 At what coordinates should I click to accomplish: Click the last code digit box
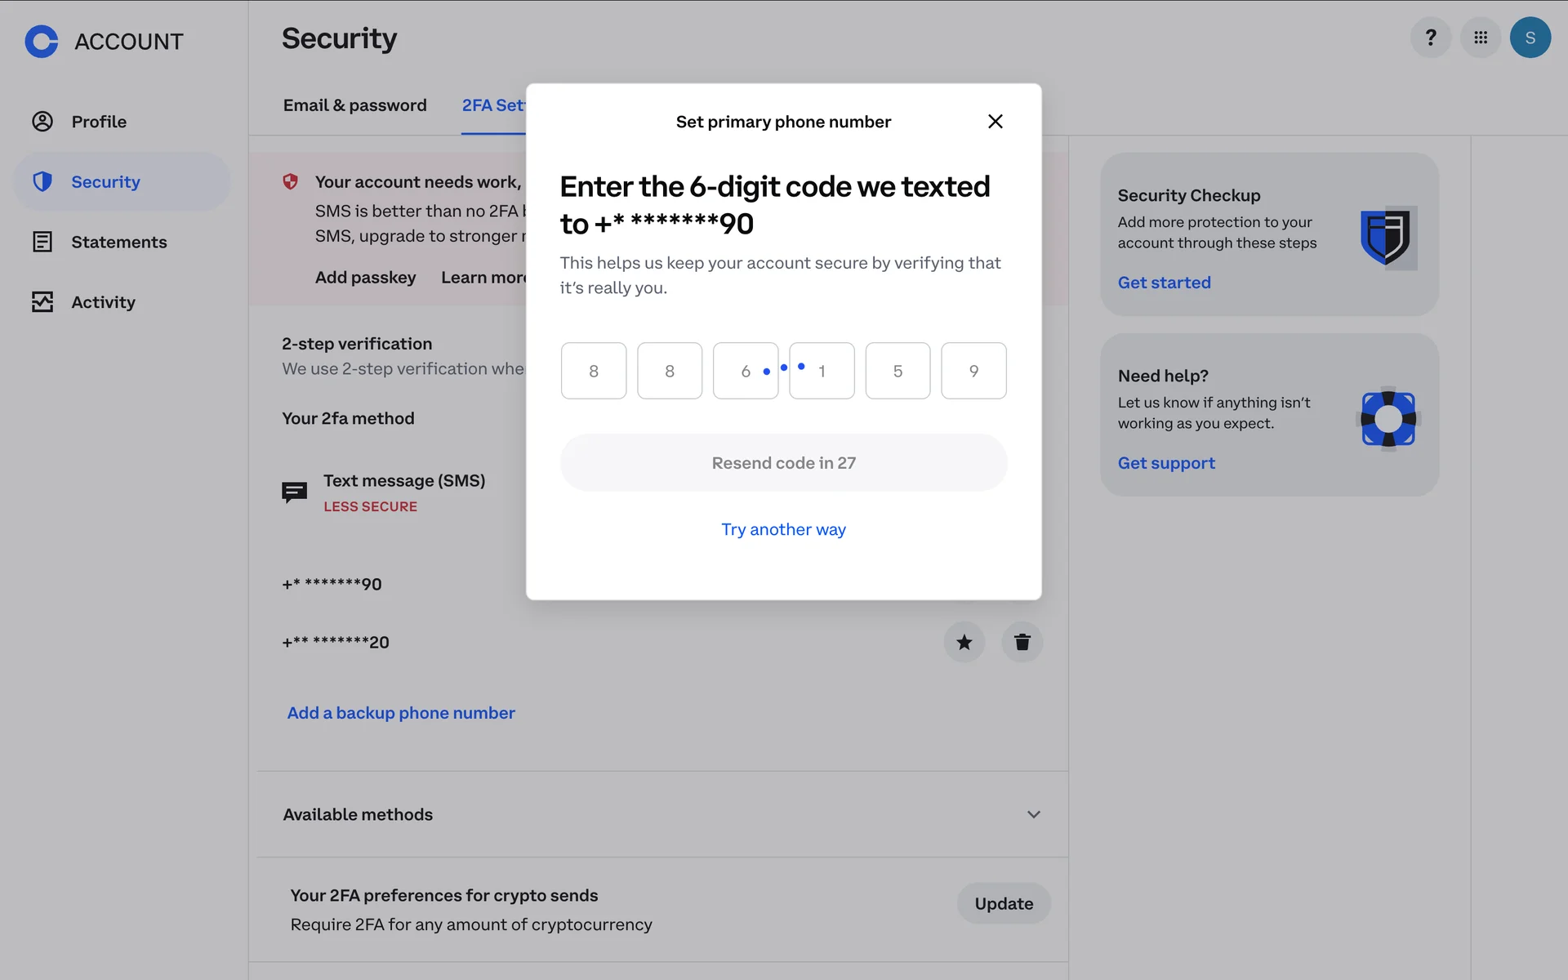click(973, 371)
